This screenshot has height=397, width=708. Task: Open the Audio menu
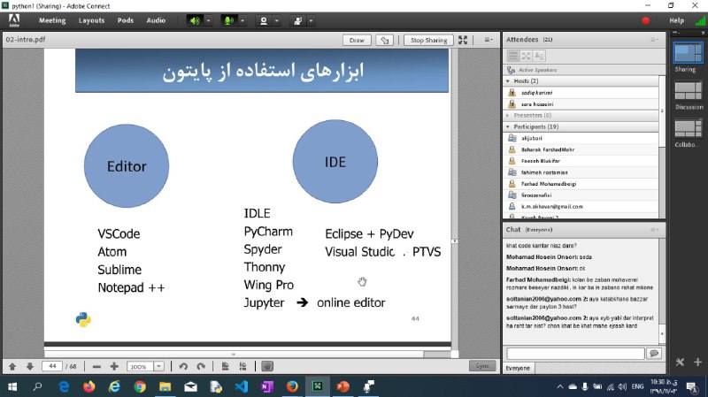point(156,20)
